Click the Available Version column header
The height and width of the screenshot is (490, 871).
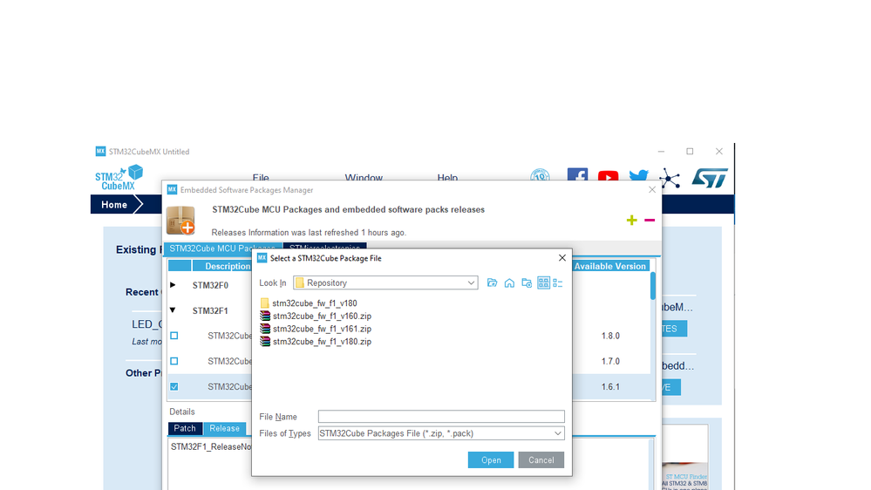click(x=610, y=266)
